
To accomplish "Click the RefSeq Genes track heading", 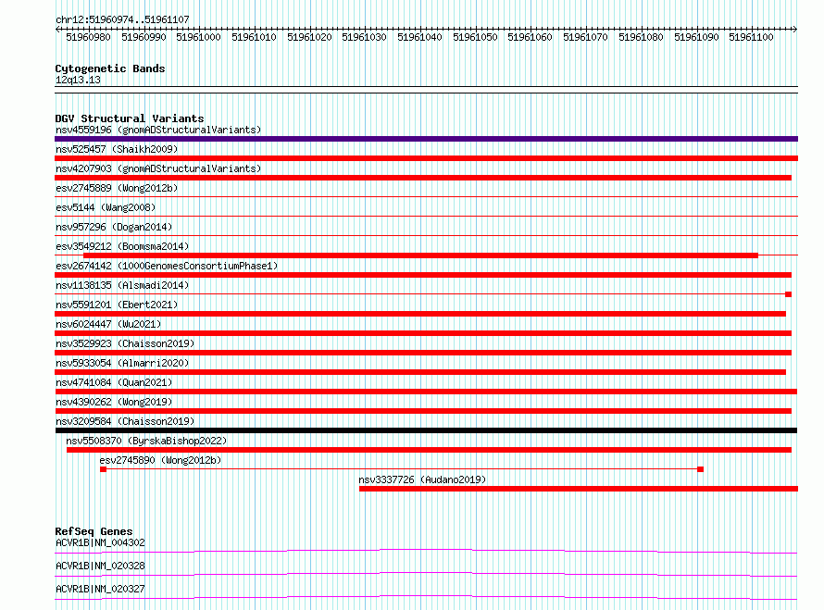I will [94, 531].
